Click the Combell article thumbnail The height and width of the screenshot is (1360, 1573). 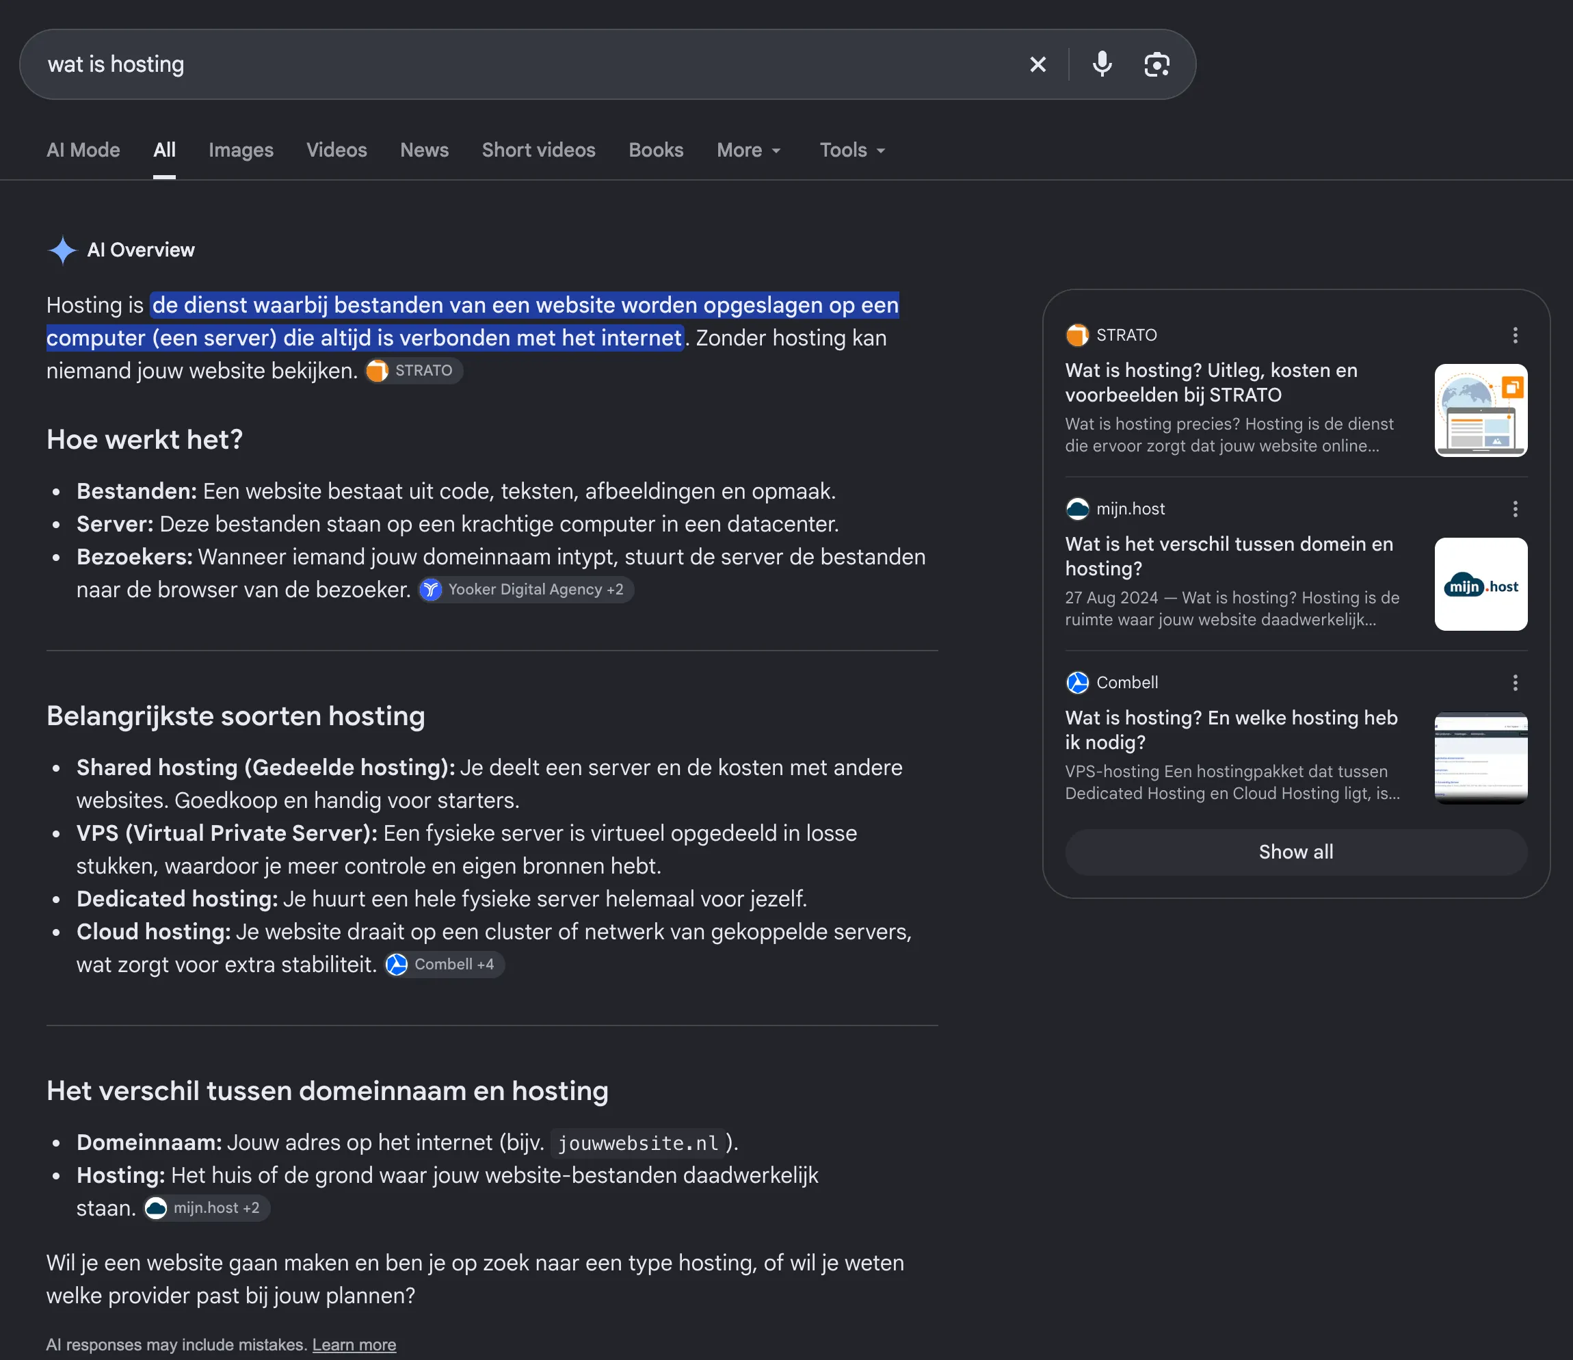(x=1481, y=758)
